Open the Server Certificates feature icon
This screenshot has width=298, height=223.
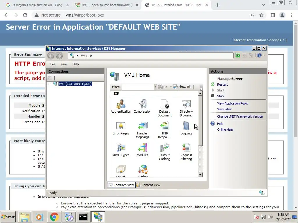pyautogui.click(x=121, y=171)
